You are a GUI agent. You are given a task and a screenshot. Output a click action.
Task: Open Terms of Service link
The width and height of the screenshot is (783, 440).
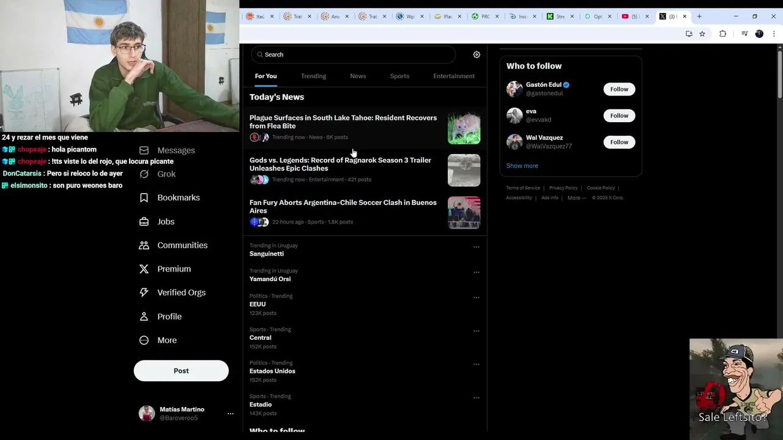pos(523,188)
